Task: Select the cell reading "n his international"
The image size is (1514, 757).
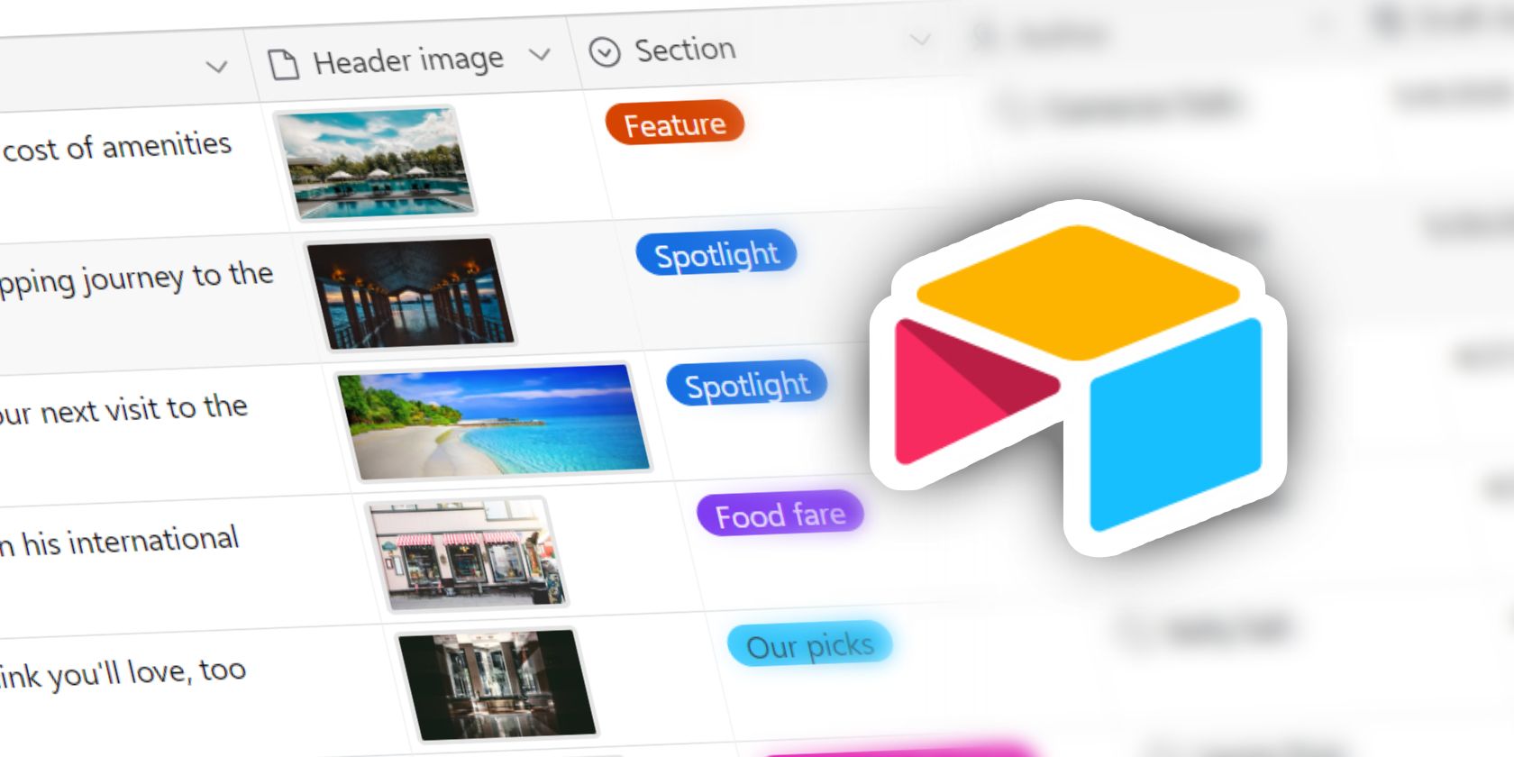Action: 119,542
